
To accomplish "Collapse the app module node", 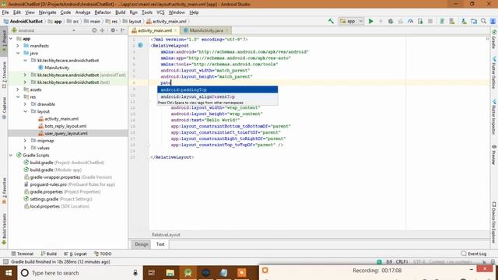I will click(x=11, y=38).
